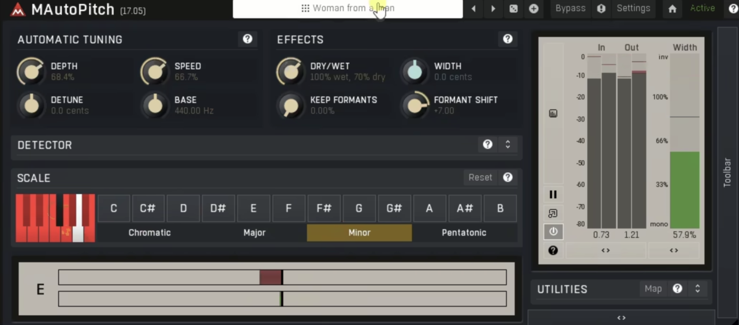Click the DRY/WET knob
The image size is (739, 325).
(x=290, y=71)
